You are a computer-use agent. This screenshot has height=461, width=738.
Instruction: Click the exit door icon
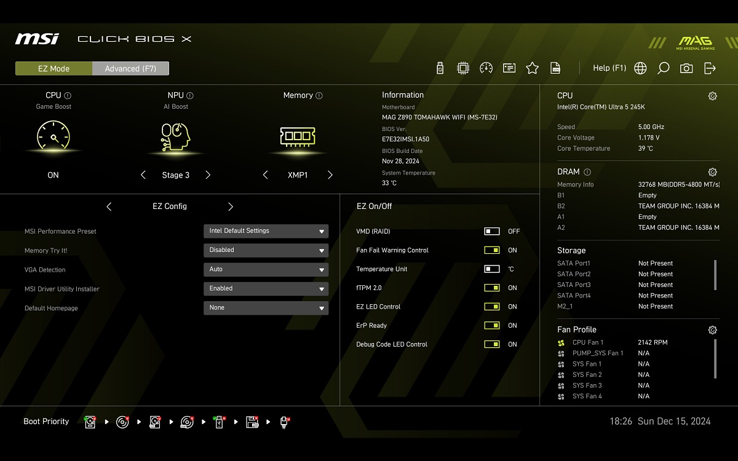click(x=710, y=68)
